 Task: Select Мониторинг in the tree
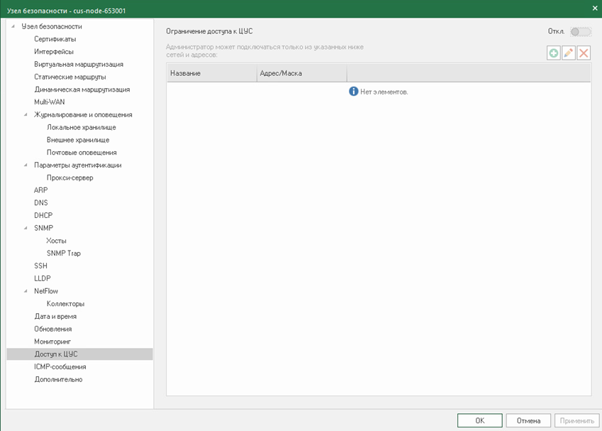click(52, 342)
